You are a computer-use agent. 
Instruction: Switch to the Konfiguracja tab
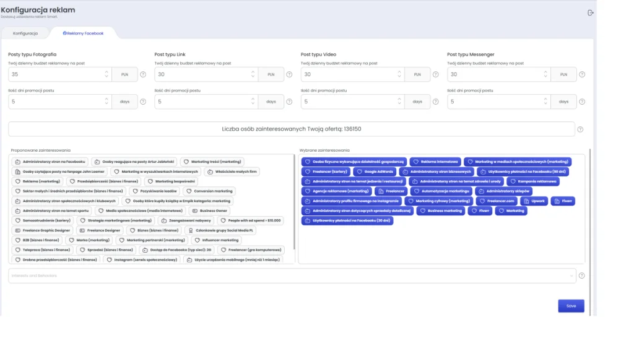pos(25,33)
